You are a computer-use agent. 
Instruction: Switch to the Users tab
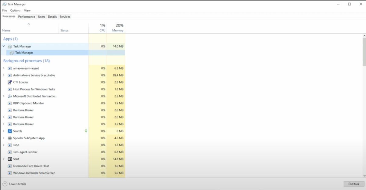(41, 17)
